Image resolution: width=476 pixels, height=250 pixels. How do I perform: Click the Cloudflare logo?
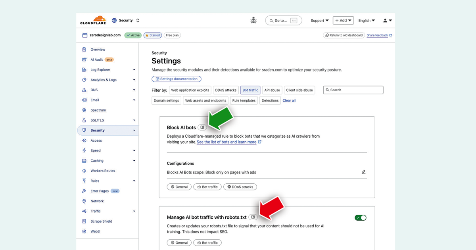(x=93, y=20)
